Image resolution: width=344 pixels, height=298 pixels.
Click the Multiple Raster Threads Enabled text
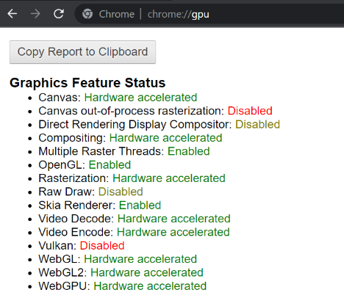point(189,151)
